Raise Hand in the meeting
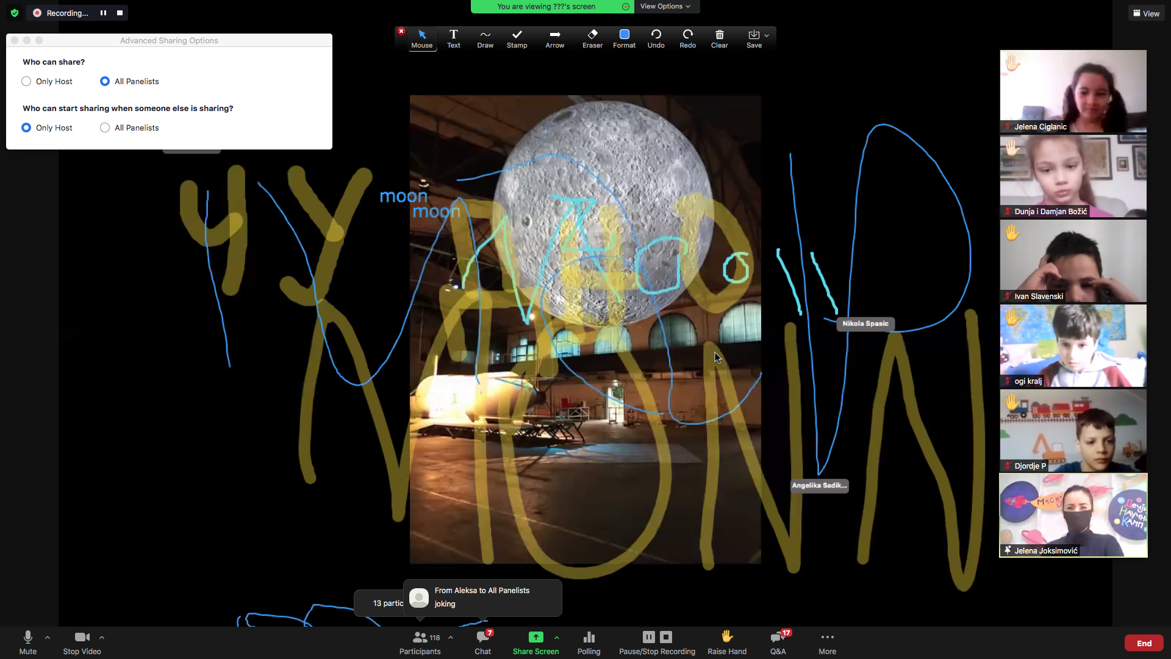 tap(727, 643)
